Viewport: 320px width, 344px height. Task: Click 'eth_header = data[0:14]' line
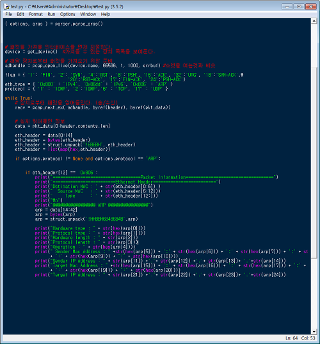coord(44,136)
